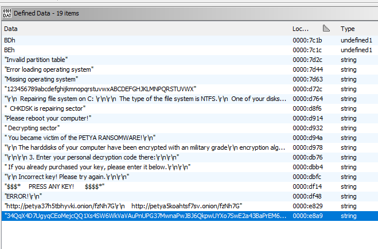This screenshot has height=249, width=378.
Task: Select the PETYA RANSOMWARE victim string
Action: tap(68, 138)
